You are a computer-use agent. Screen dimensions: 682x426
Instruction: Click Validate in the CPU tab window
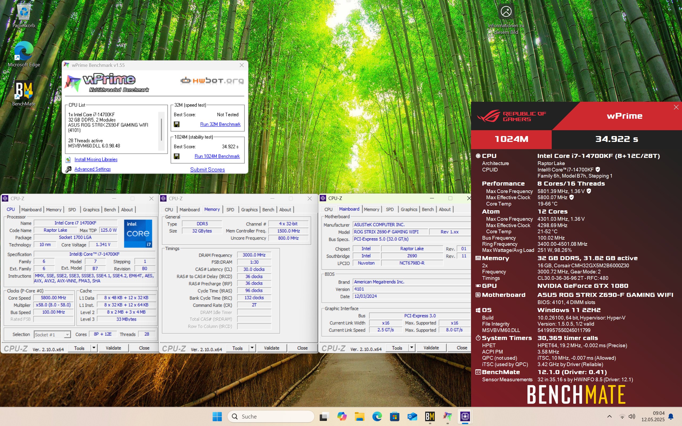pos(113,348)
